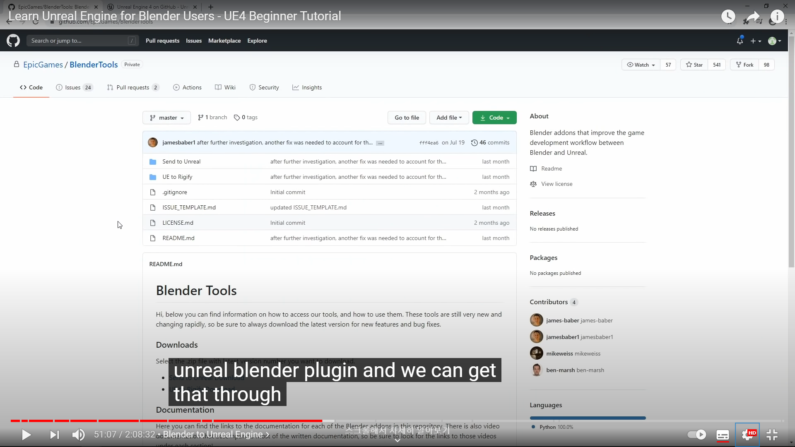The width and height of the screenshot is (795, 447).
Task: Exit fullscreen mode
Action: [x=772, y=435]
